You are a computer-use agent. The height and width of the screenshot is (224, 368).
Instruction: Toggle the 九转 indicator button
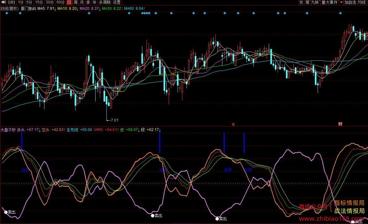[315, 2]
